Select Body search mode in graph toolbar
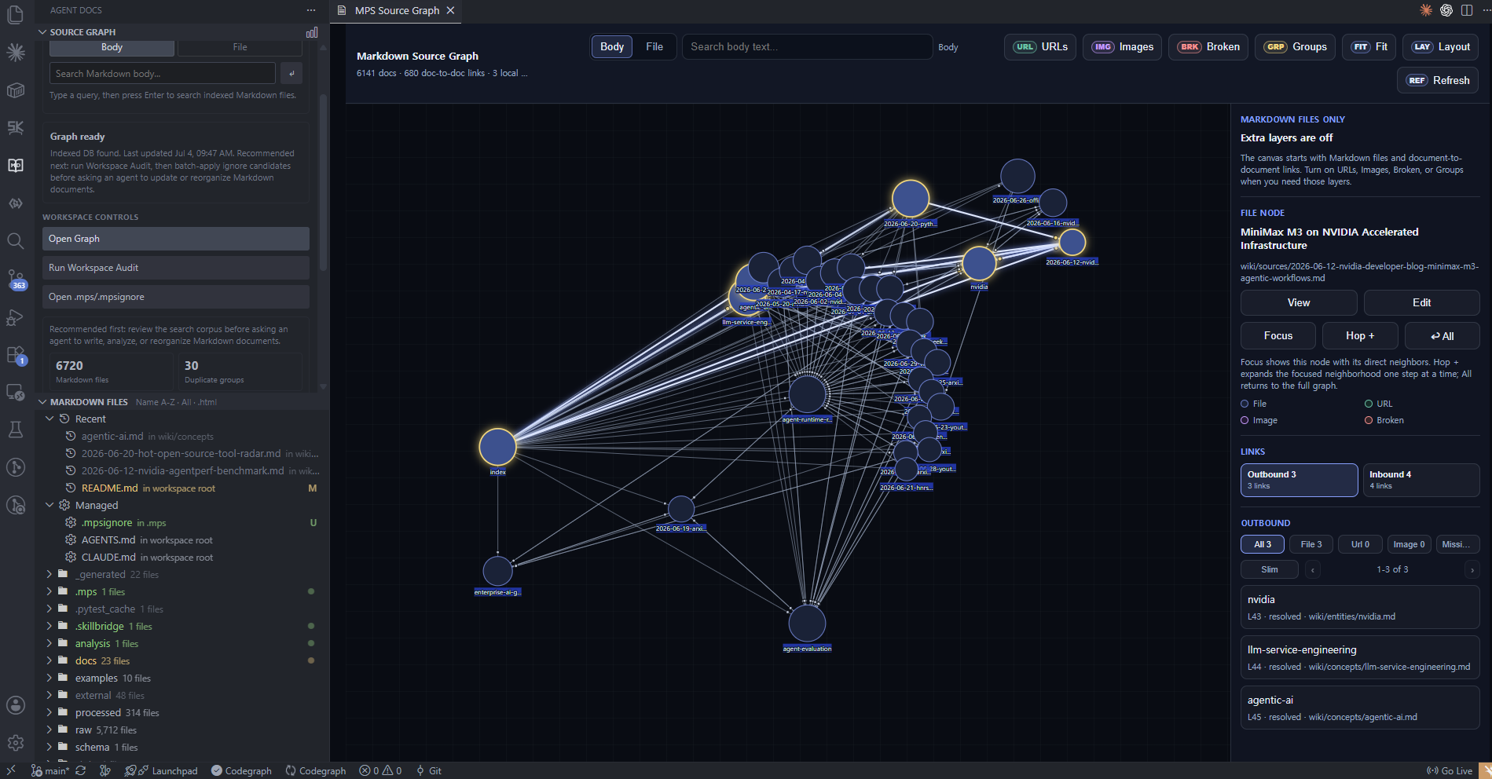The image size is (1492, 779). click(612, 47)
